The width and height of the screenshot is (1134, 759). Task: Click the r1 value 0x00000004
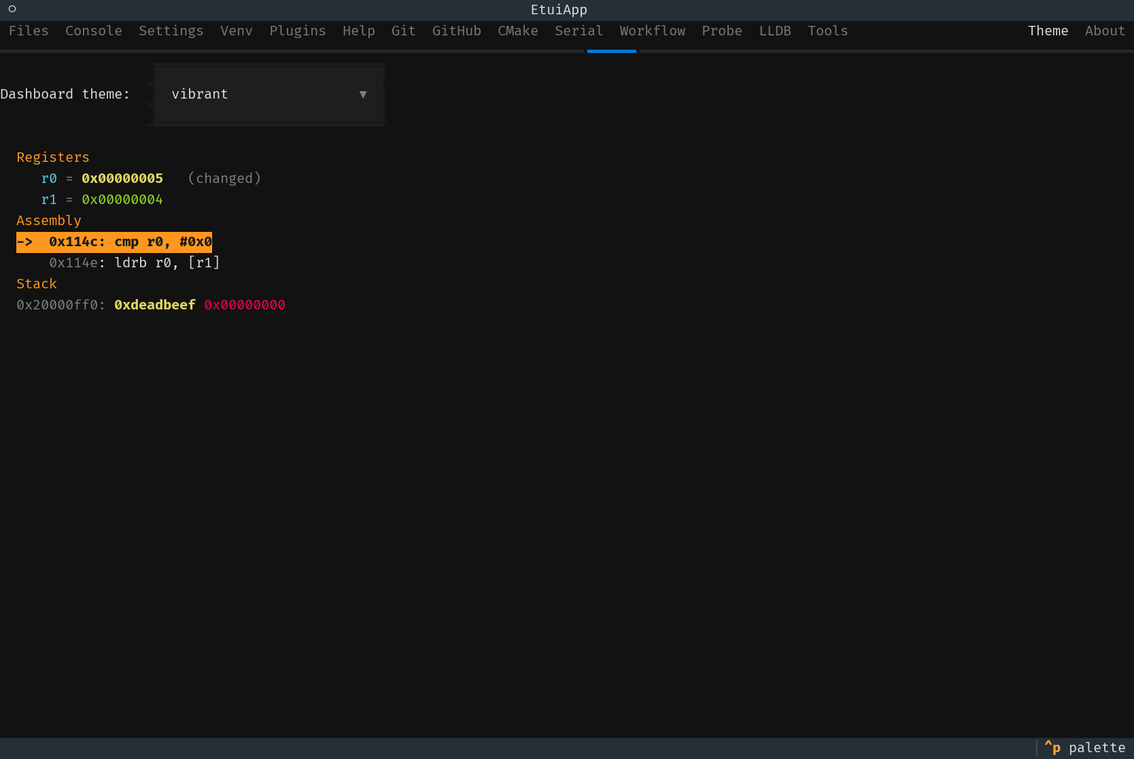coord(122,199)
